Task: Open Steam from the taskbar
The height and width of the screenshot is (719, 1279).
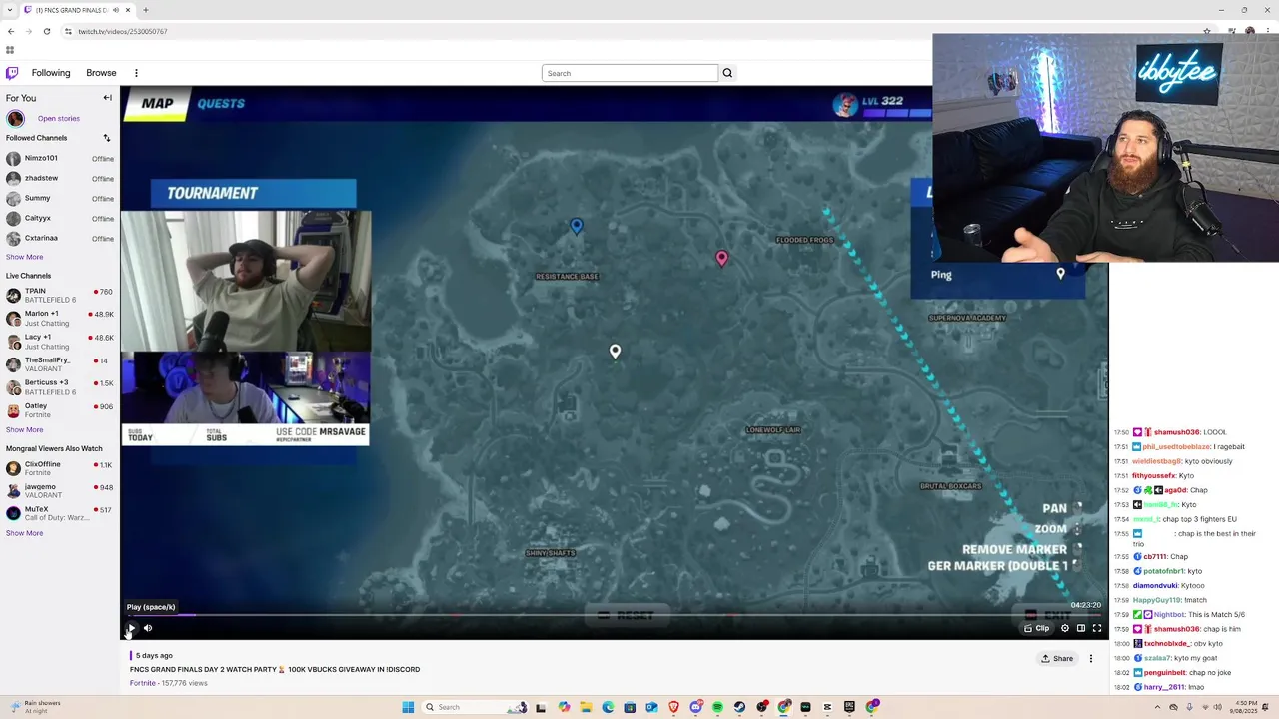Action: click(x=739, y=707)
